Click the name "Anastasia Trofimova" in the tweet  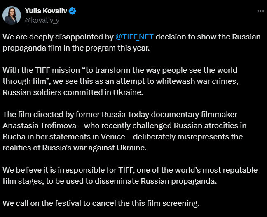(40, 126)
